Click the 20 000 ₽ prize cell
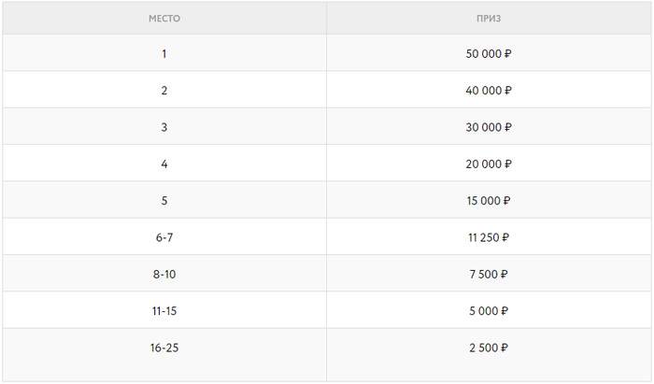 [x=489, y=164]
